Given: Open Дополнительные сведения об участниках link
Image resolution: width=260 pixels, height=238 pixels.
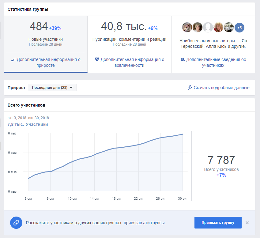Looking at the screenshot, I should (213, 62).
